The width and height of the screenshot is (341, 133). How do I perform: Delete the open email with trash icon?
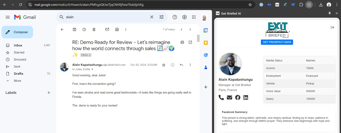pos(94,30)
